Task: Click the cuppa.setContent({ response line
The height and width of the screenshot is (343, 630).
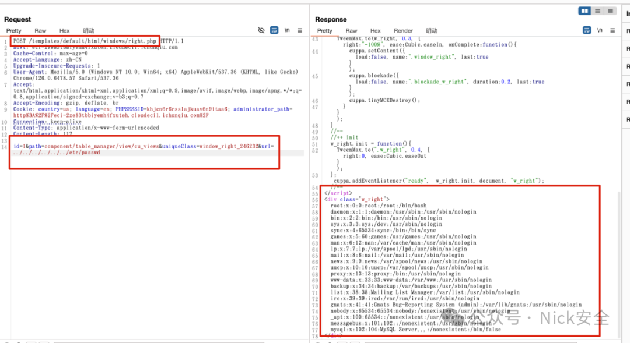Action: (377, 51)
